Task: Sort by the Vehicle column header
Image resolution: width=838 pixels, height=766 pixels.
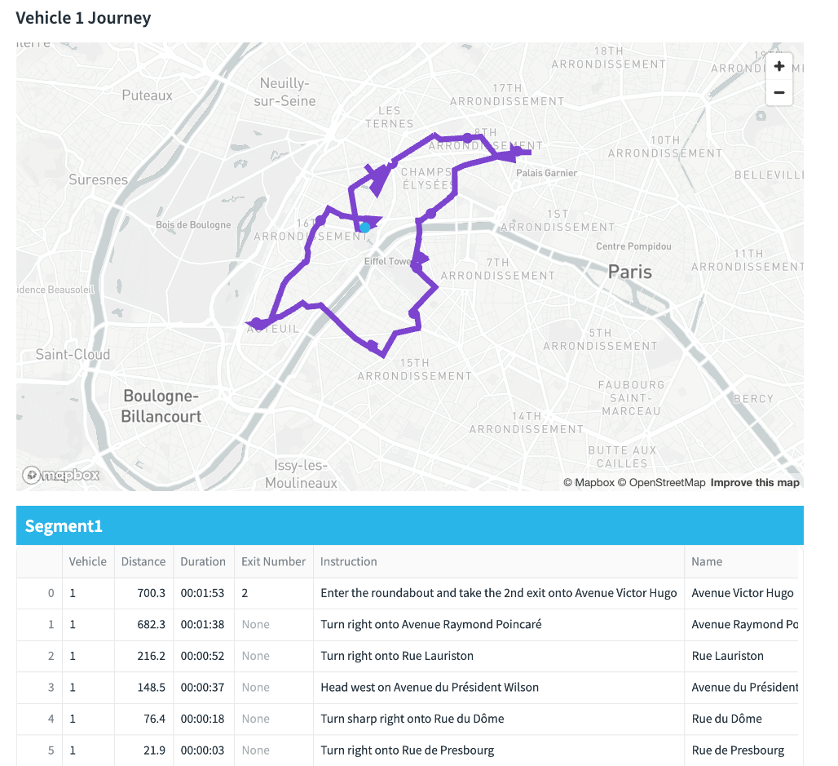Action: pyautogui.click(x=88, y=561)
